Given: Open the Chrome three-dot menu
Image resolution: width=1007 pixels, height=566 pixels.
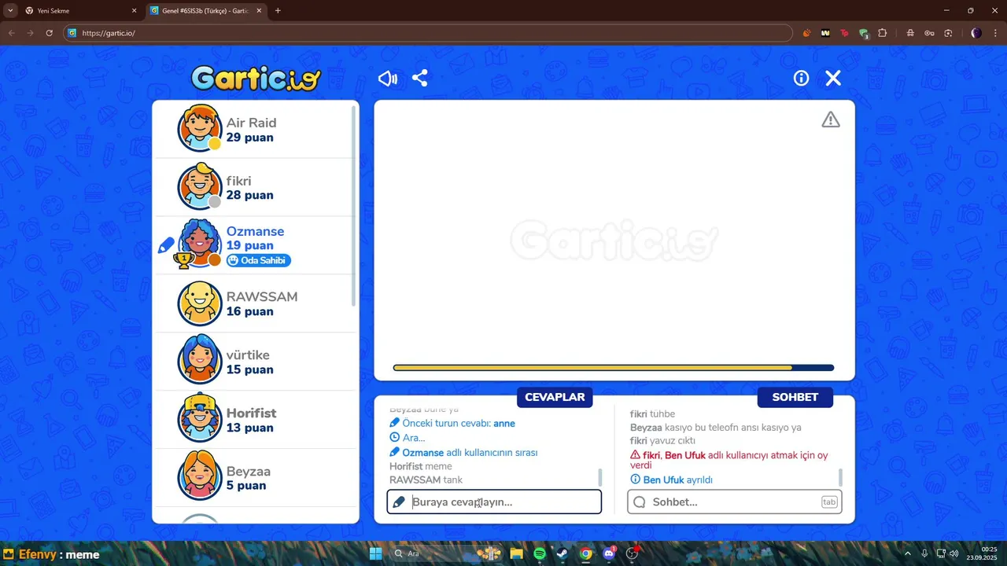Looking at the screenshot, I should [995, 33].
